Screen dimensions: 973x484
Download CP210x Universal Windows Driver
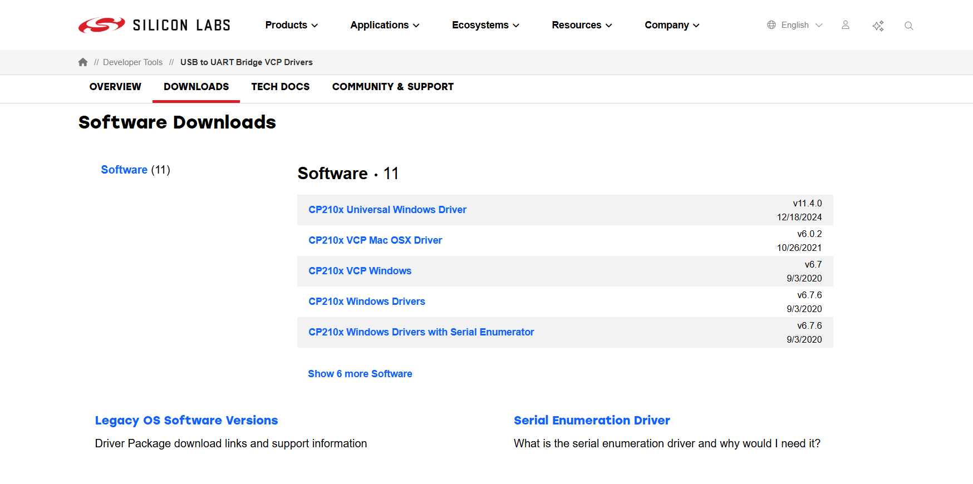point(387,210)
